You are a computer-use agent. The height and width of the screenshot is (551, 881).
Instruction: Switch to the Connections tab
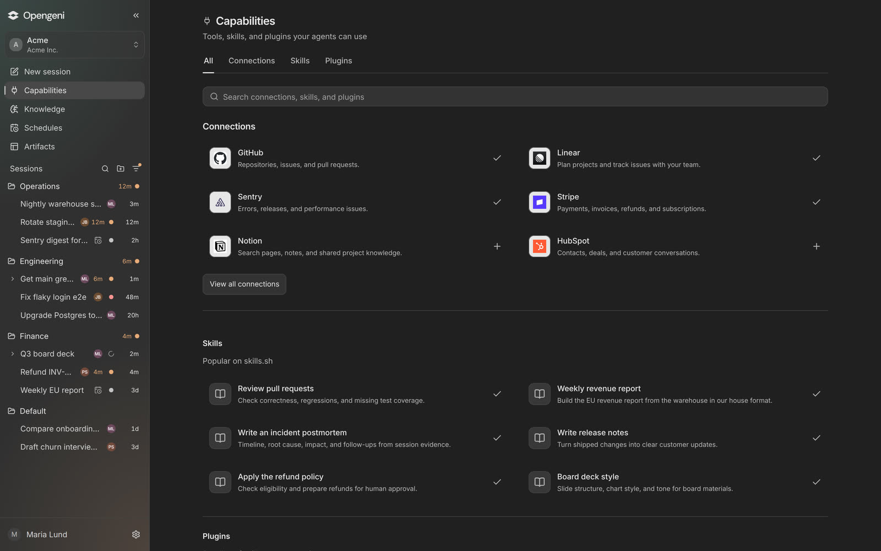252,61
